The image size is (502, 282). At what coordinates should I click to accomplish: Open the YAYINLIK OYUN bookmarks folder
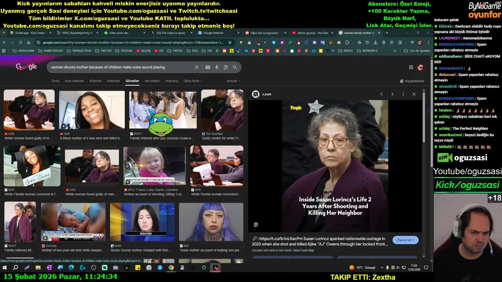(x=79, y=51)
